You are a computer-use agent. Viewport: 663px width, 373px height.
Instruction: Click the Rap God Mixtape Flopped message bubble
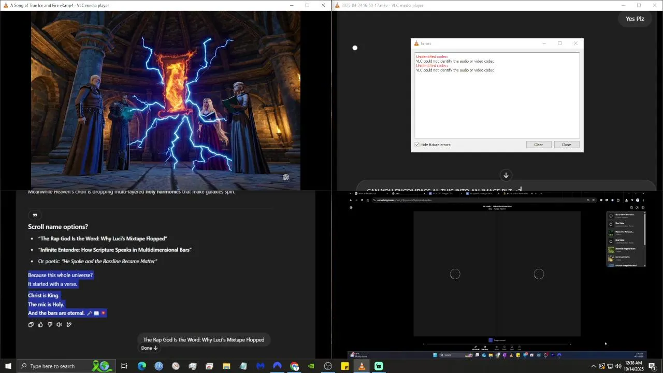(x=204, y=340)
